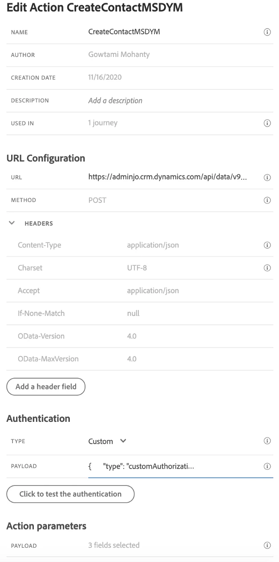Click info icon for Charset header
This screenshot has height=562, width=279.
[267, 268]
